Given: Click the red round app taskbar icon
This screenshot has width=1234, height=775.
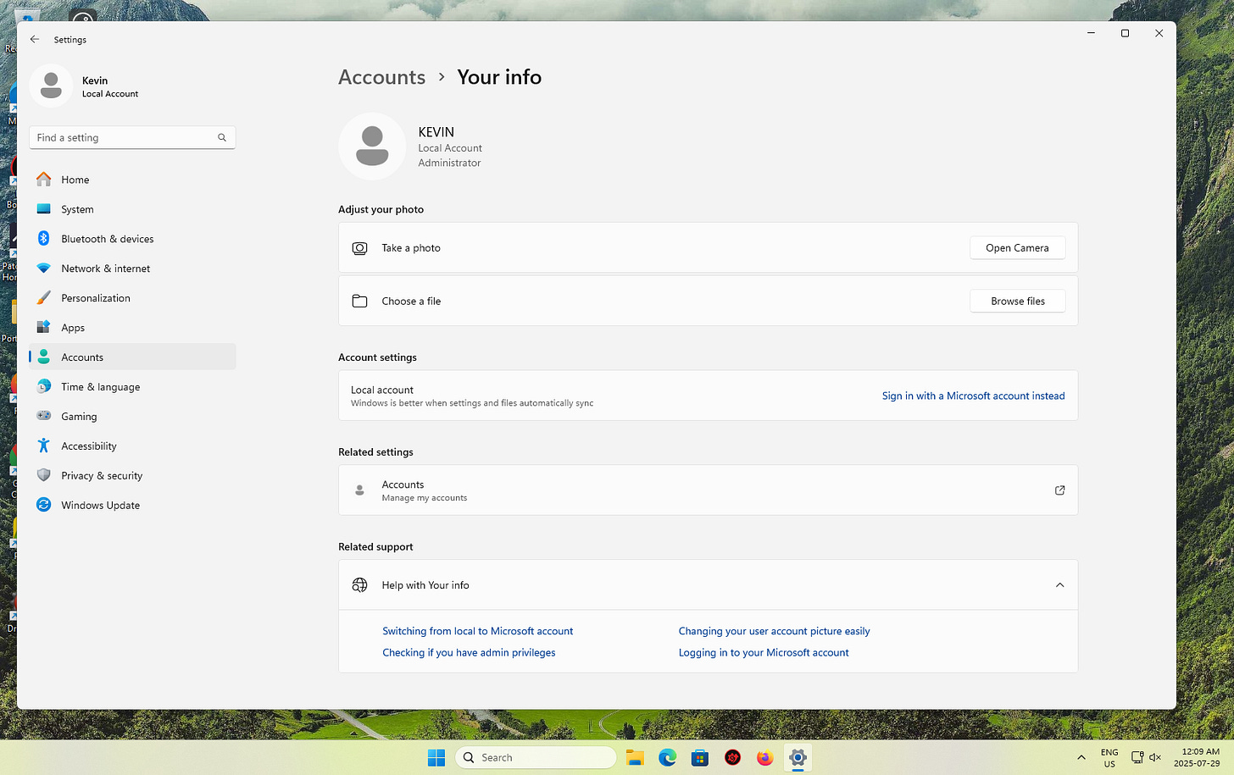Looking at the screenshot, I should point(732,757).
